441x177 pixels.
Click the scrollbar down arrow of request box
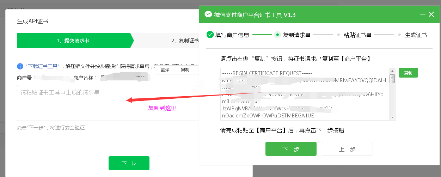[x=392, y=117]
